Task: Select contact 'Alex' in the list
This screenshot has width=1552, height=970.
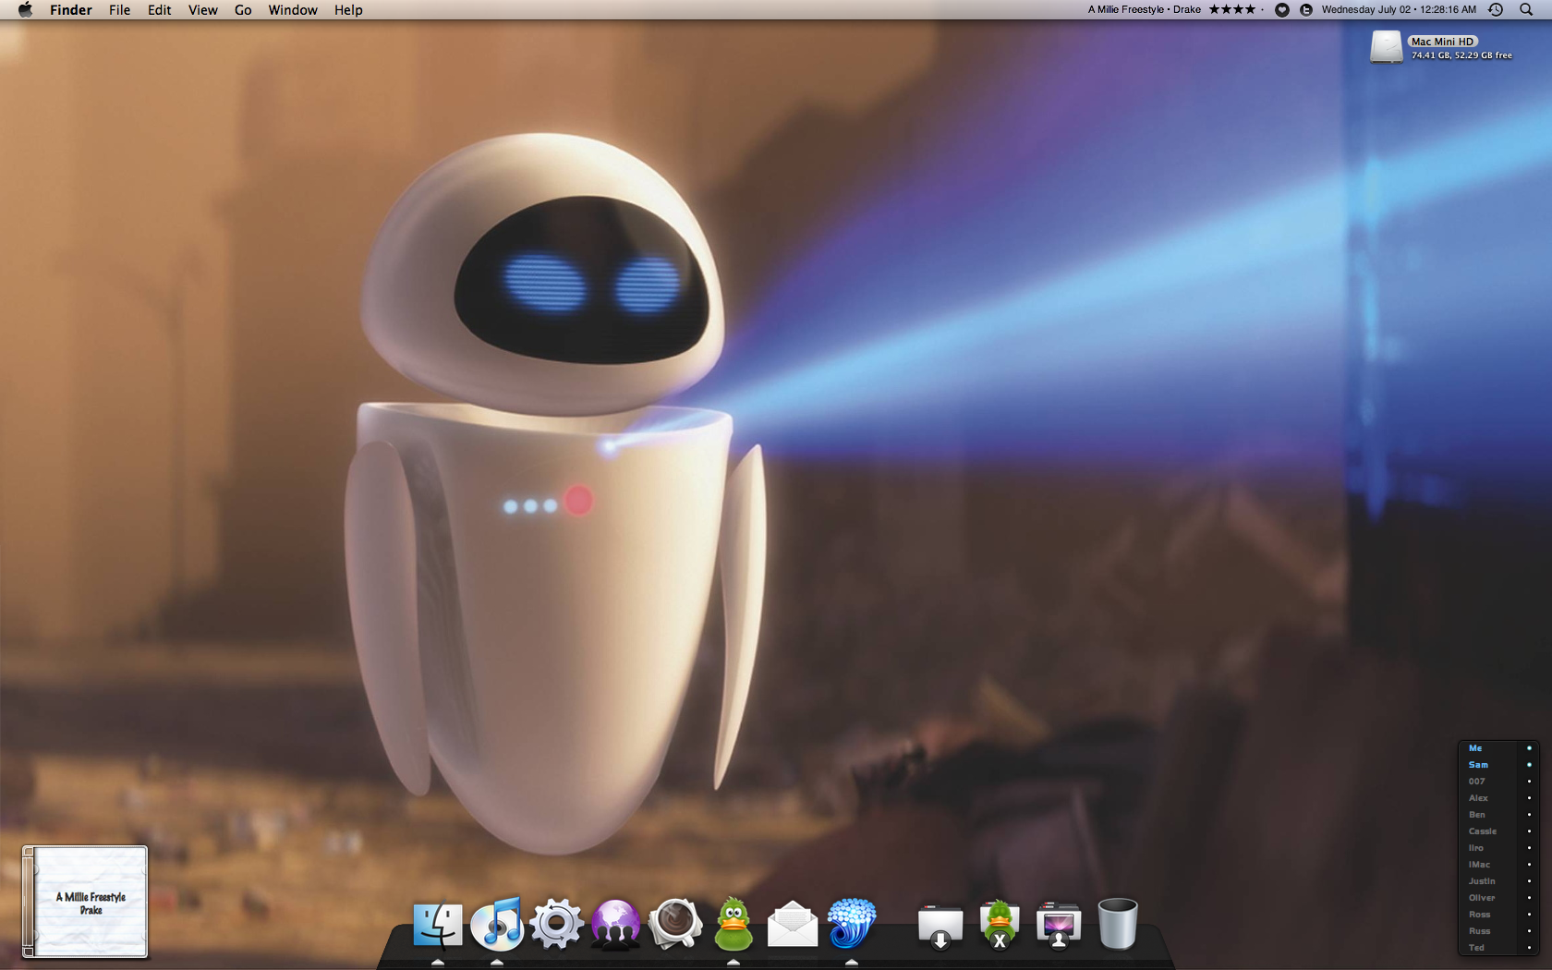Action: click(x=1478, y=798)
